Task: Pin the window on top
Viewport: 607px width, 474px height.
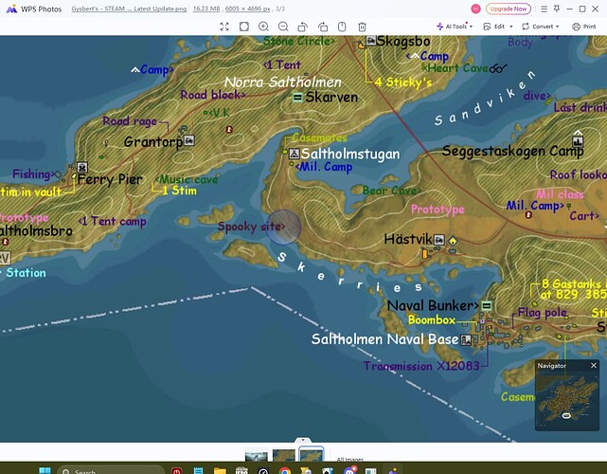Action: pyautogui.click(x=557, y=9)
